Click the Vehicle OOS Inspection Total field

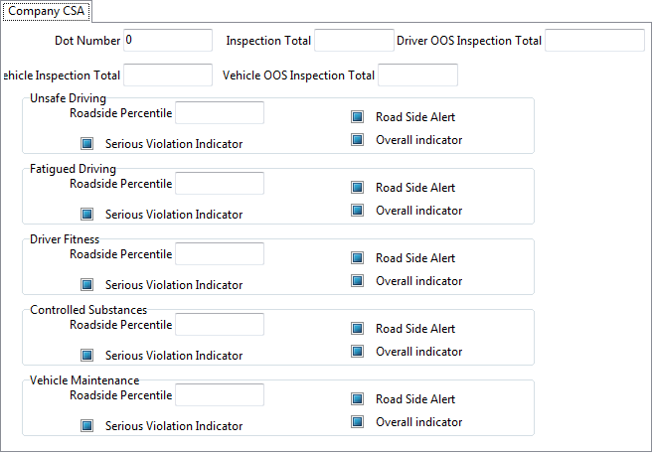(x=417, y=75)
